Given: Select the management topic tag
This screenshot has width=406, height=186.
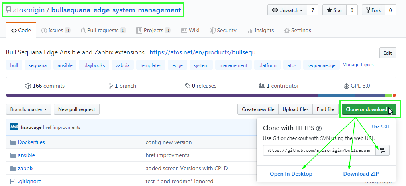Looking at the screenshot, I should coord(233,65).
